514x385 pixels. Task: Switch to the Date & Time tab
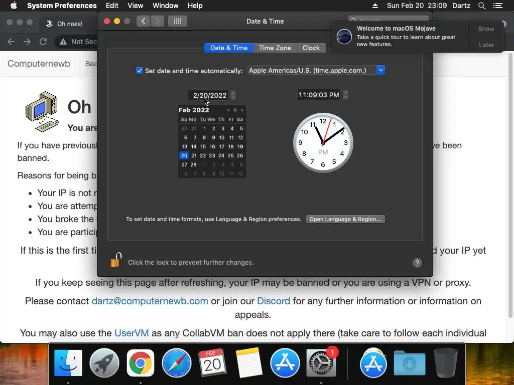[229, 48]
